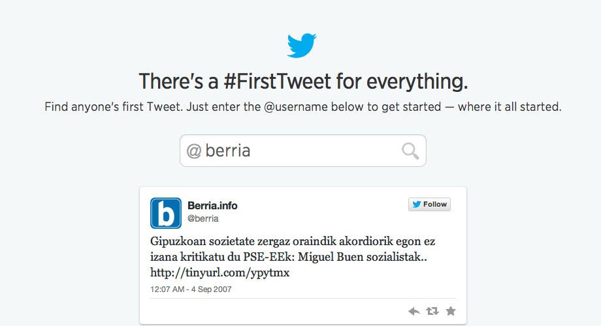Click the word @username in the subtitle
Screen dimensions: 601x326
(295, 107)
